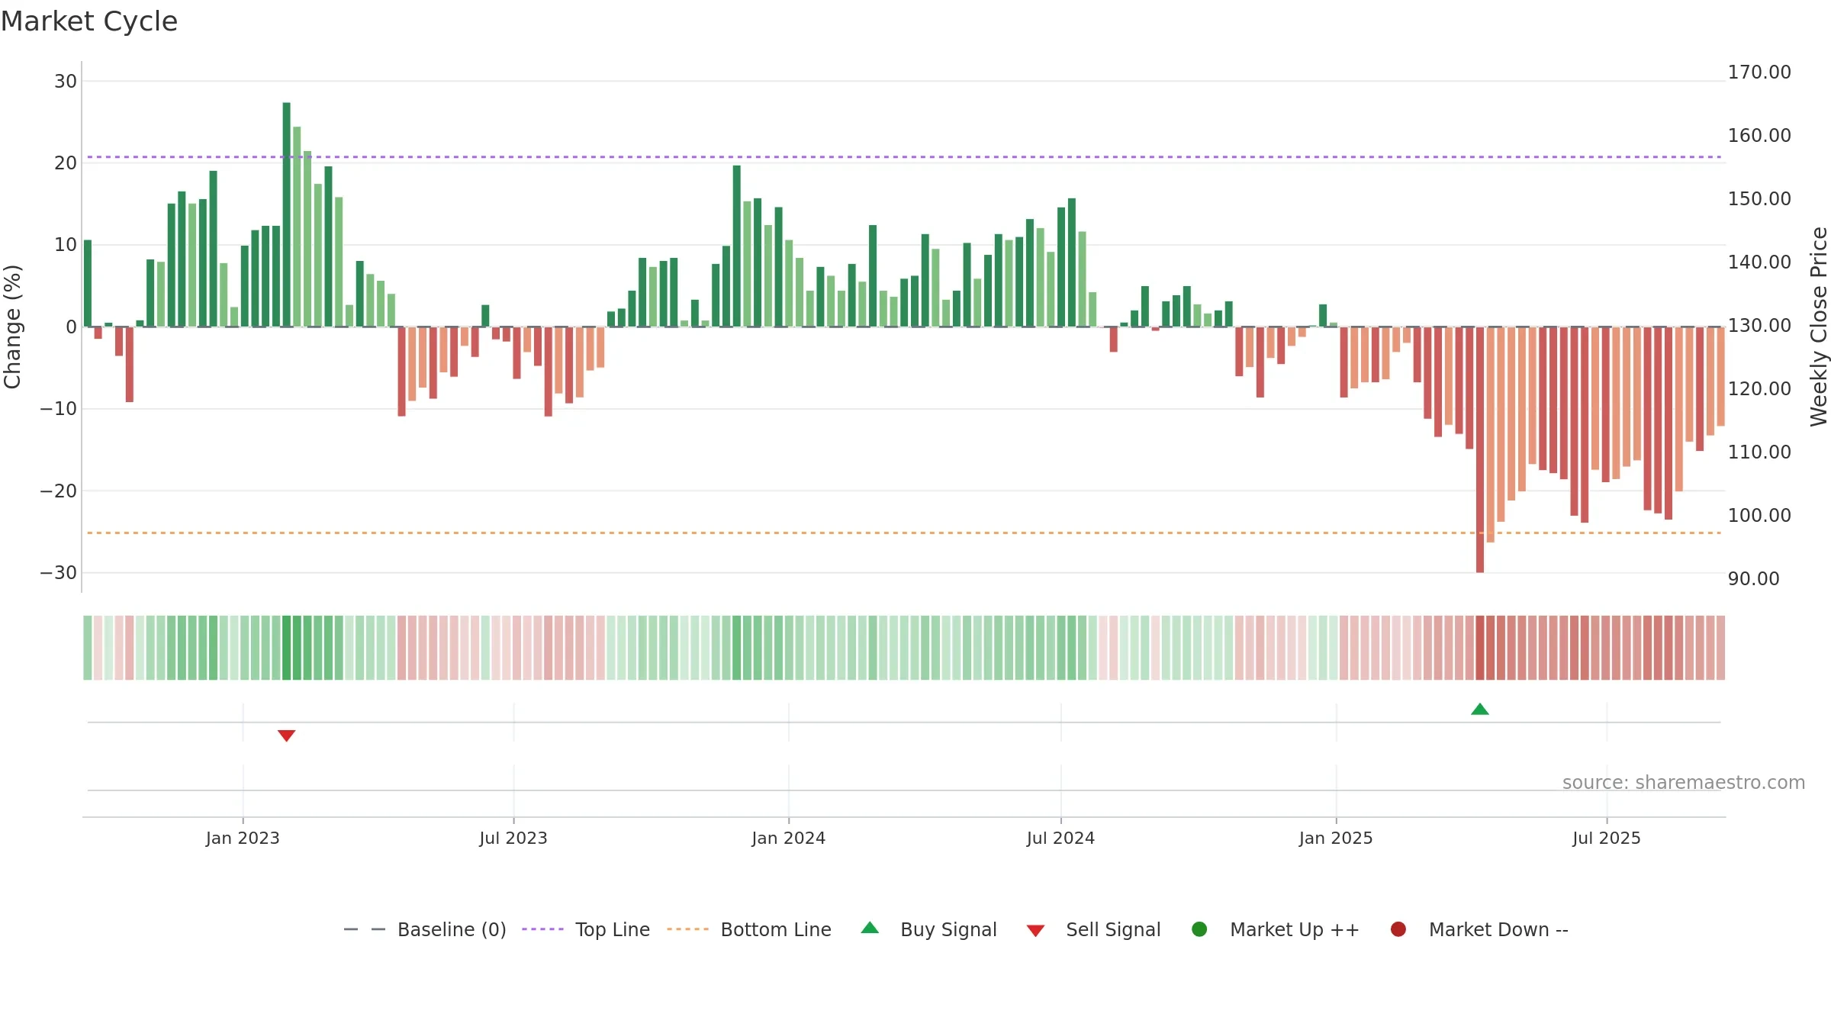Click the Market Cycle chart title

coord(89,21)
